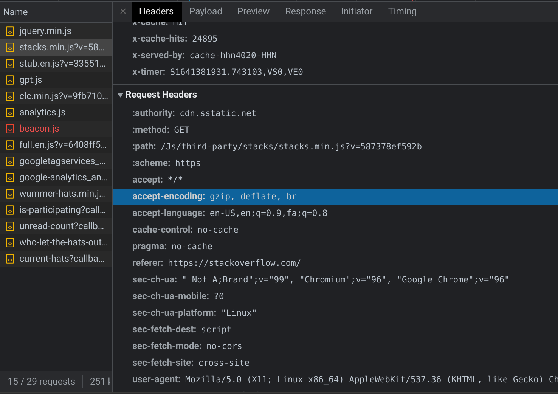Click the google-analytics script file icon
This screenshot has width=558, height=394.
tap(10, 178)
